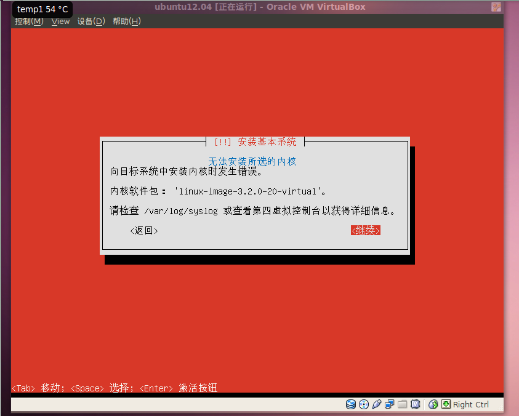Click the /var/log/syslog path text
The height and width of the screenshot is (416, 519).
pyautogui.click(x=181, y=211)
